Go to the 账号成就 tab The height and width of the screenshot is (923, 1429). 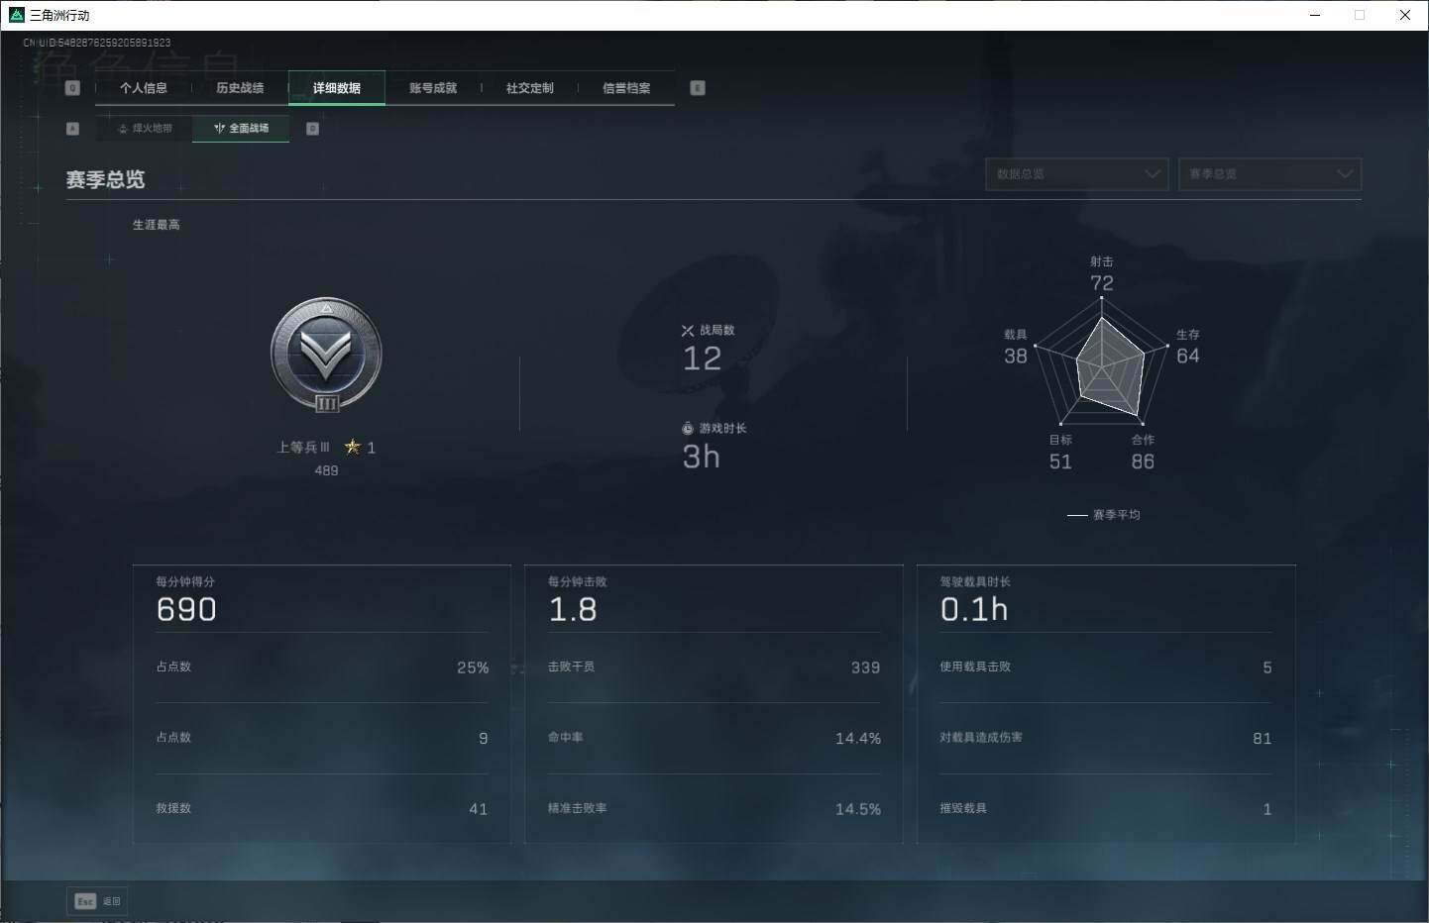pos(433,88)
